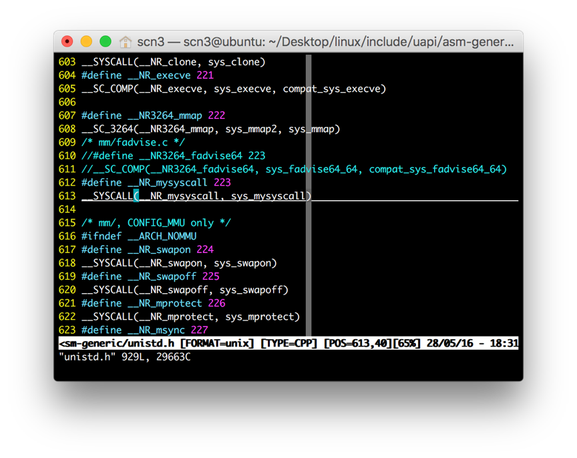
Task: Click __NR_mprotect on #define line 621
Action: (x=165, y=304)
